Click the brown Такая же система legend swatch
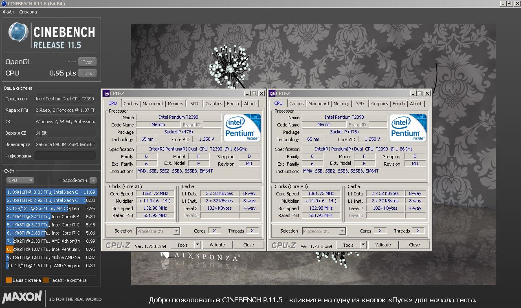The height and width of the screenshot is (308, 521). click(x=46, y=280)
